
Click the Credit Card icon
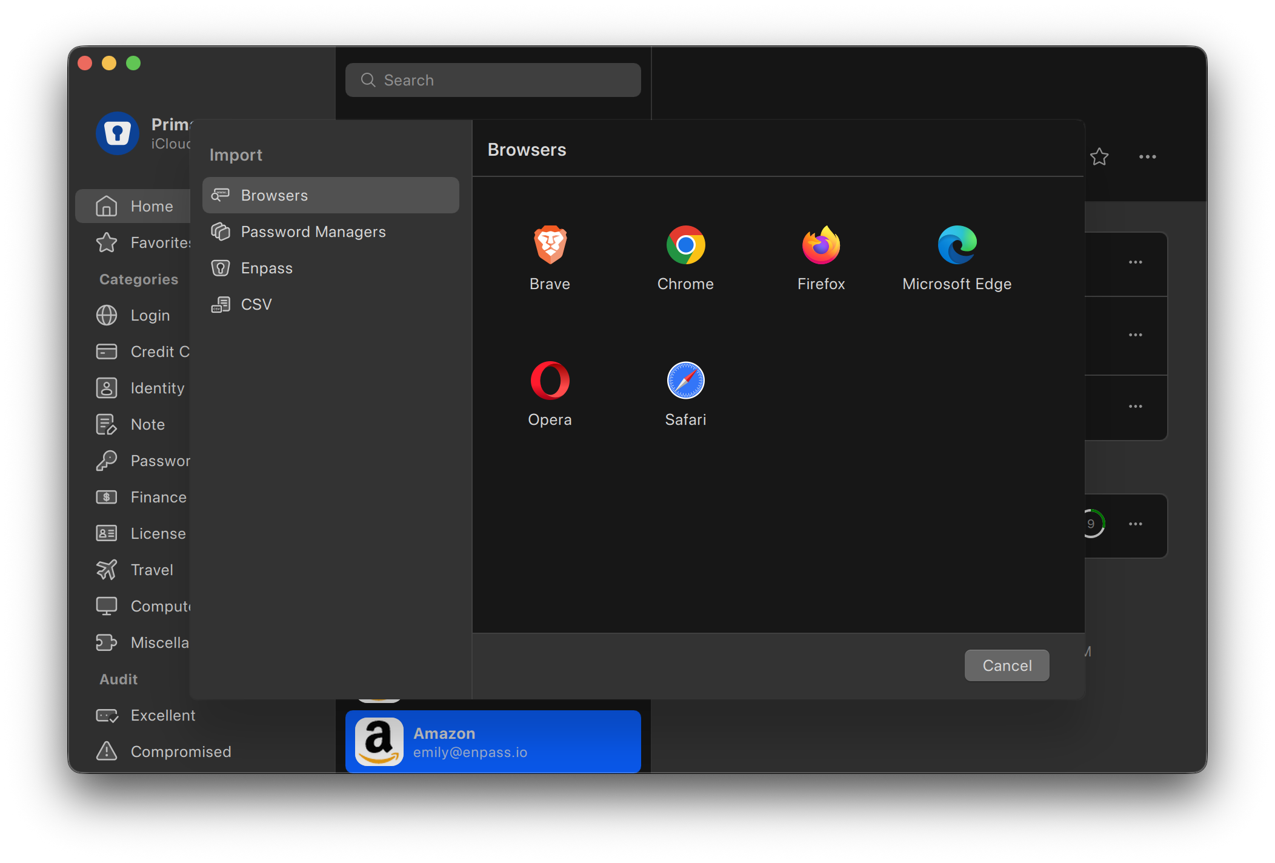point(107,352)
